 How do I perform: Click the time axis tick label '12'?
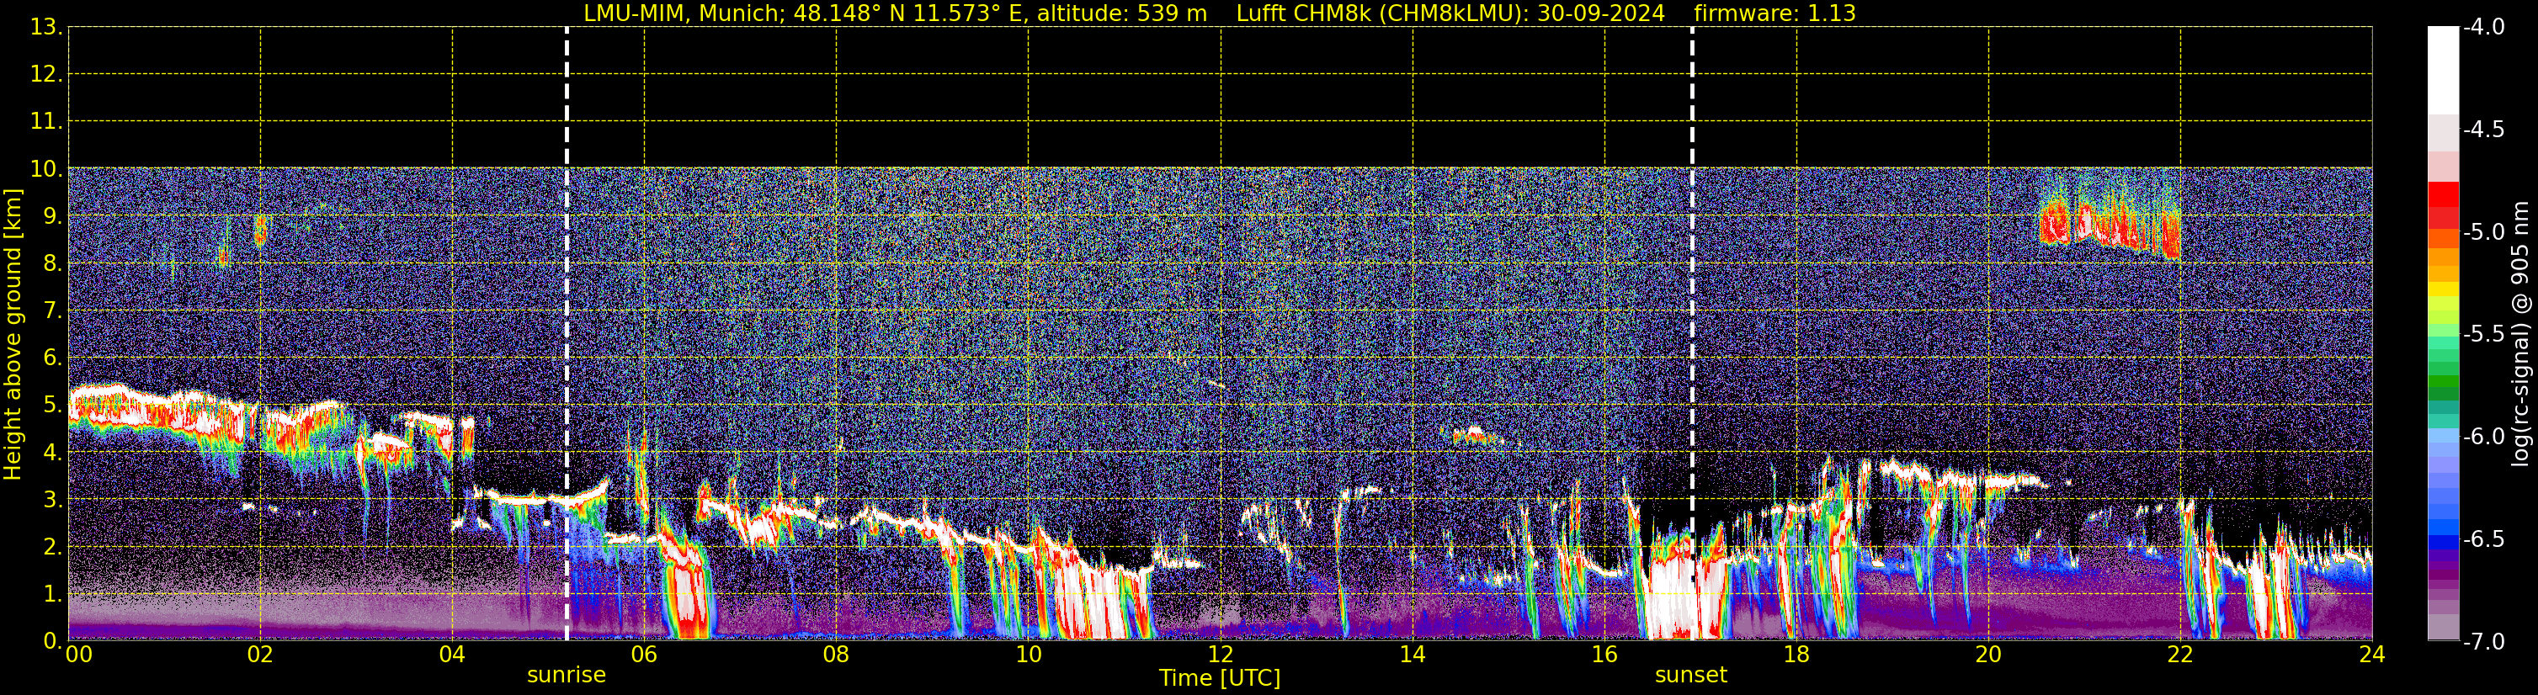[1220, 655]
